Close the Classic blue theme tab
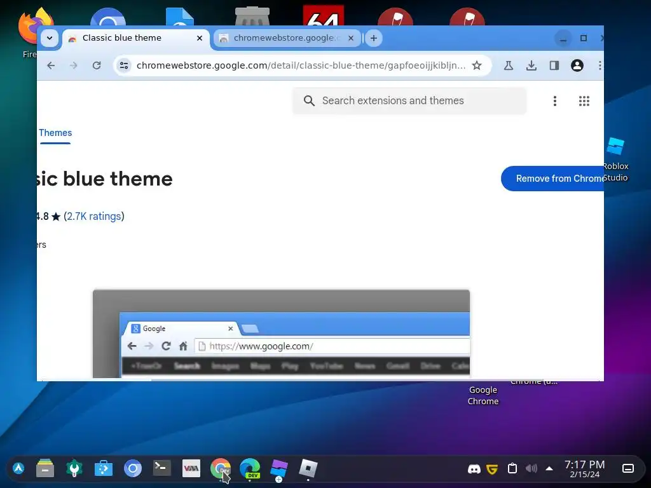This screenshot has height=488, width=651. pyautogui.click(x=199, y=38)
